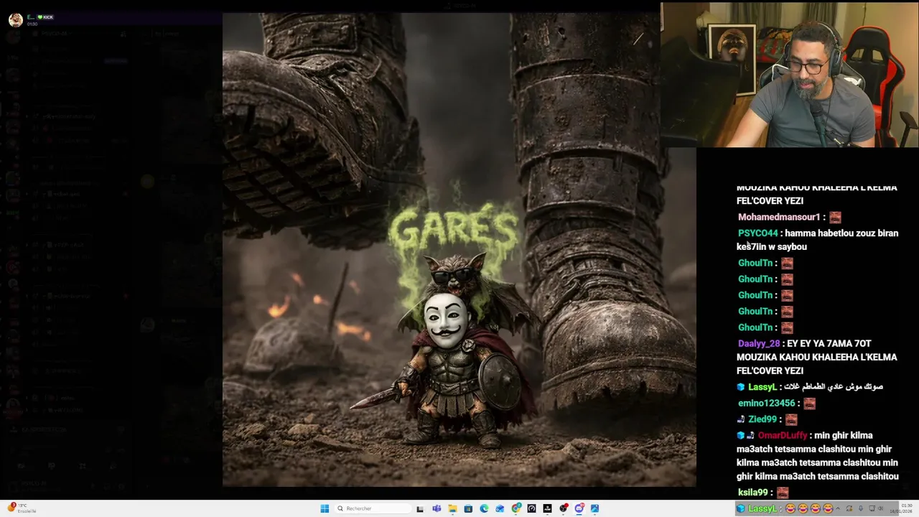Open Task View from the taskbar
The width and height of the screenshot is (919, 517).
tap(420, 508)
